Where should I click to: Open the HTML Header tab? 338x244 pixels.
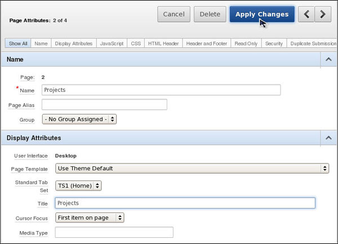coord(163,43)
